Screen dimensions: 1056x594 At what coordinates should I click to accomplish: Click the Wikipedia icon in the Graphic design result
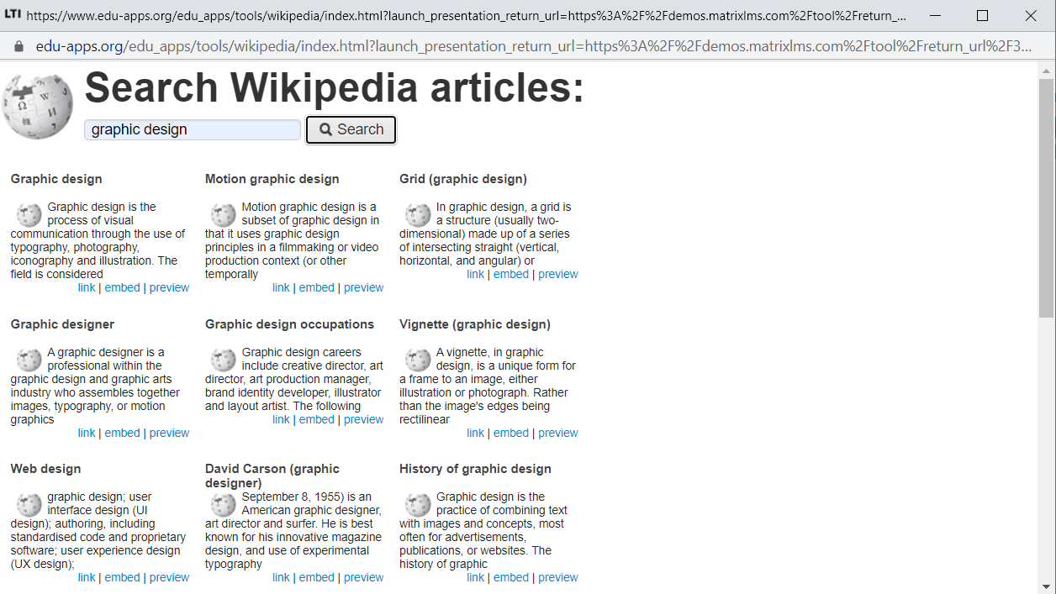point(29,215)
